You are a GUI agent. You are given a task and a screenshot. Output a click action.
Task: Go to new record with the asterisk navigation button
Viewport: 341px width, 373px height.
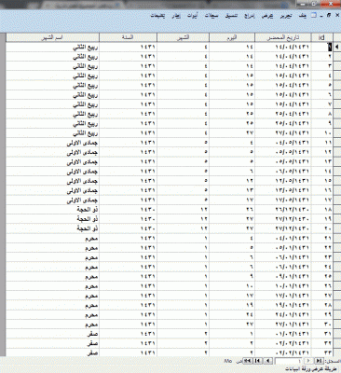(x=248, y=361)
